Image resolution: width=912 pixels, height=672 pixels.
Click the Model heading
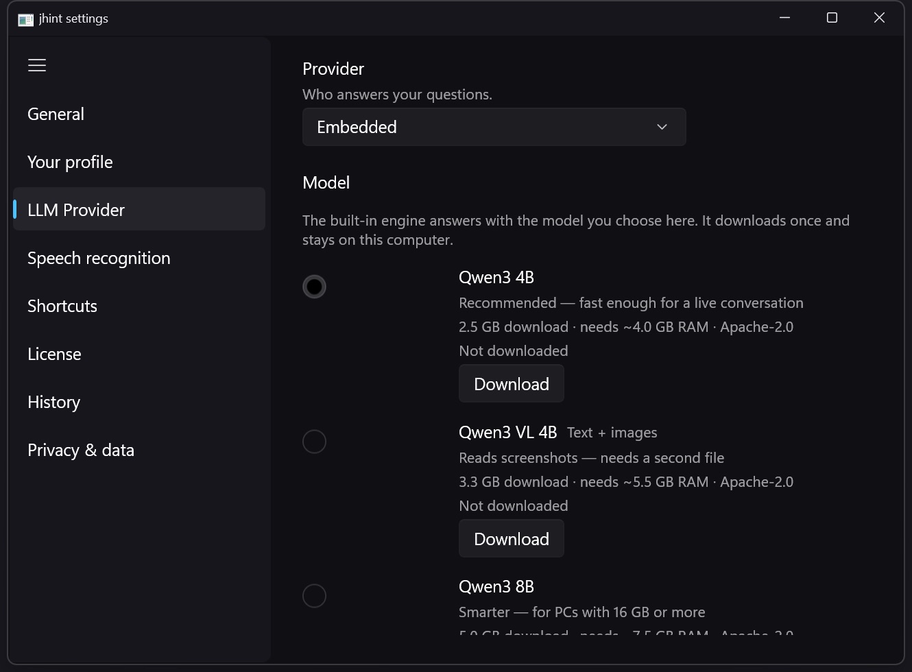326,182
